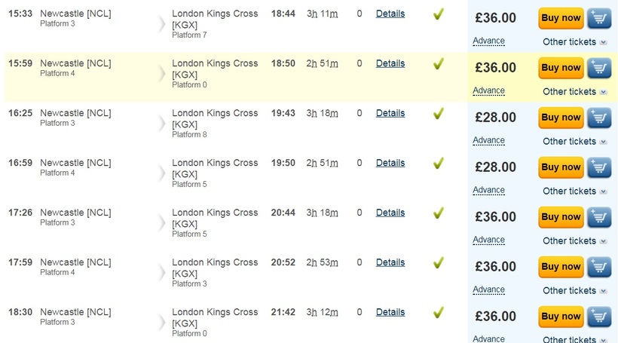This screenshot has width=618, height=343.
Task: Buy now the 17:59 train ticket
Action: coord(561,267)
